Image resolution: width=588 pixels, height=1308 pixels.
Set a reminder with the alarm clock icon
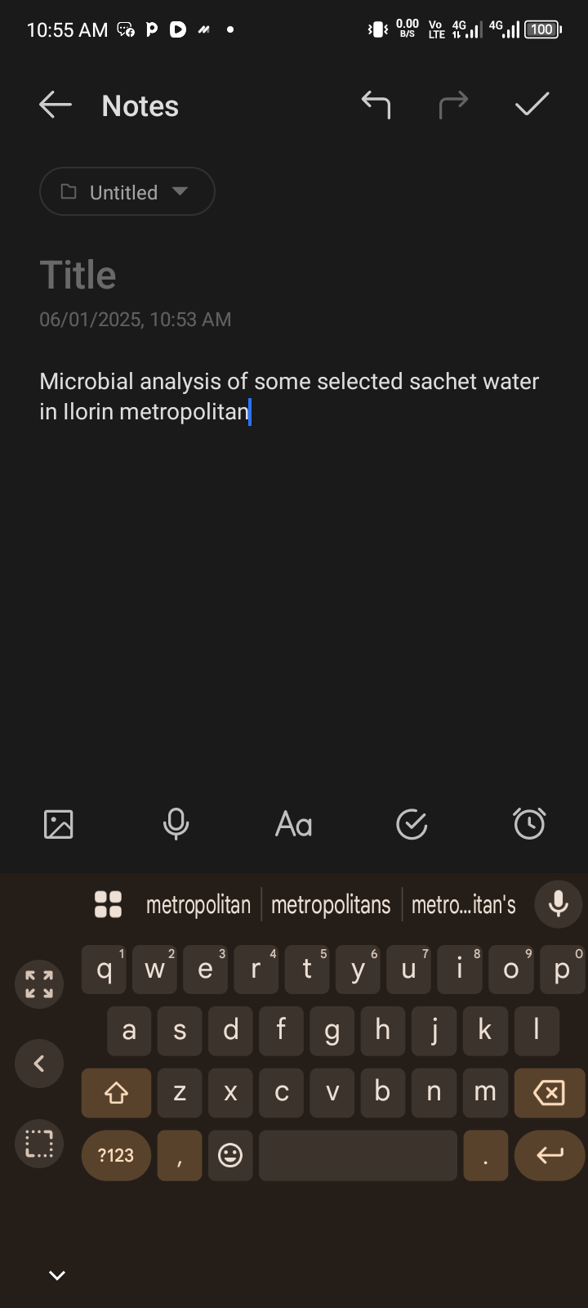[529, 824]
